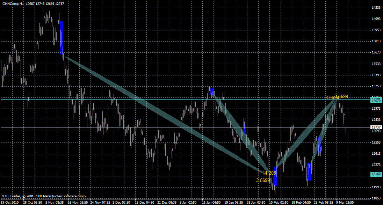Image resolution: width=383 pixels, height=205 pixels.
Task: Click the 13253 price axis label
Action: click(x=376, y=86)
